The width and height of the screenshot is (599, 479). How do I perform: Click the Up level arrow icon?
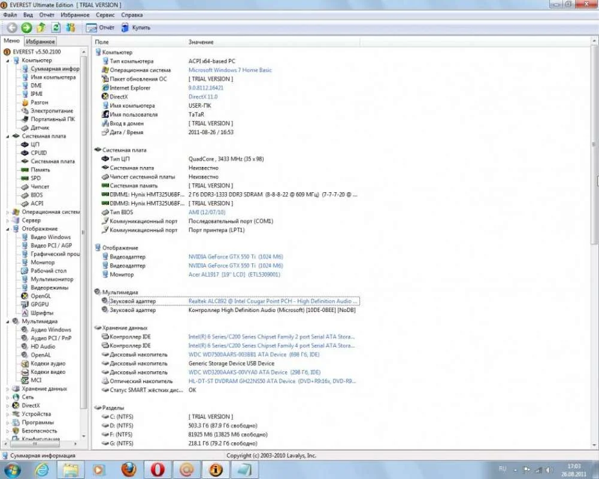(41, 28)
